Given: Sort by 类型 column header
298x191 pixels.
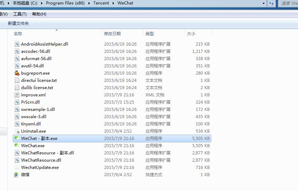Looking at the screenshot, I should [164, 34].
